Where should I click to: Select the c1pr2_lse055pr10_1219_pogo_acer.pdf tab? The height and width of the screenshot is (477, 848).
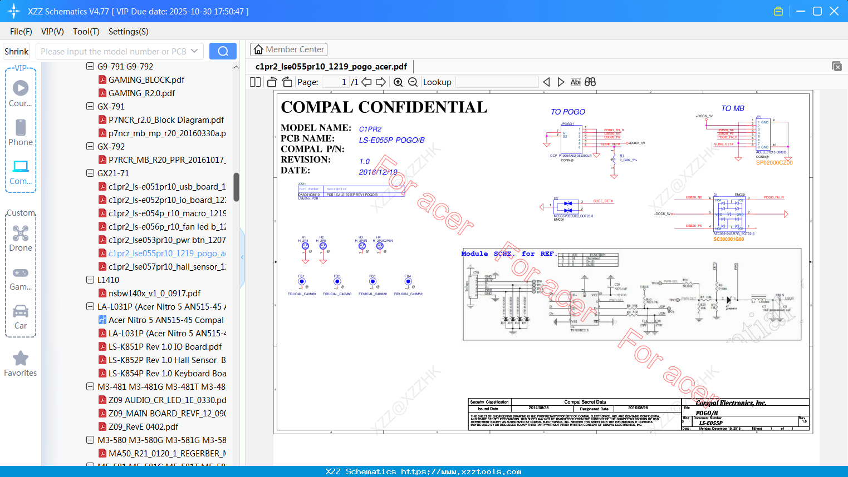pos(331,67)
